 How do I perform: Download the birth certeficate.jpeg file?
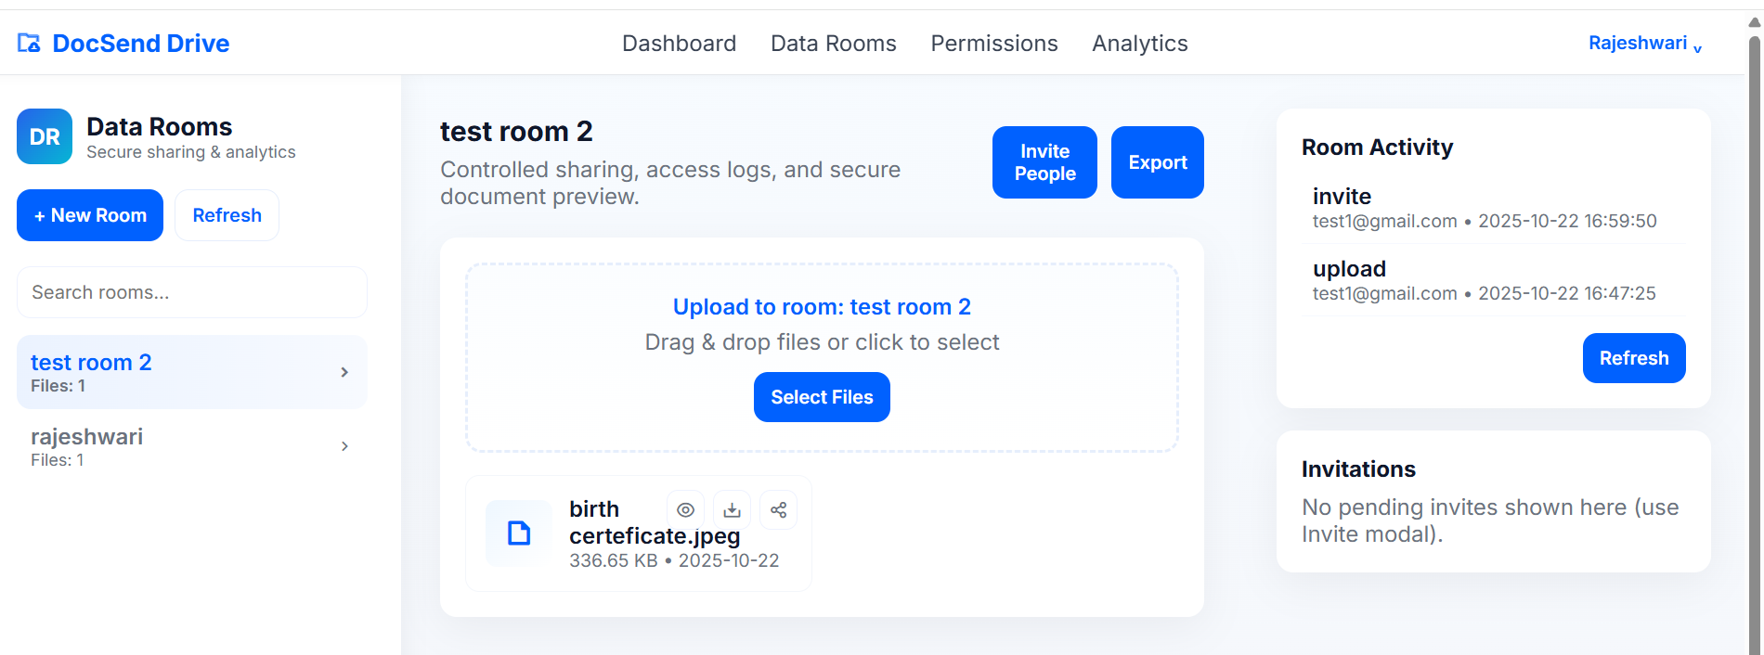coord(732,510)
